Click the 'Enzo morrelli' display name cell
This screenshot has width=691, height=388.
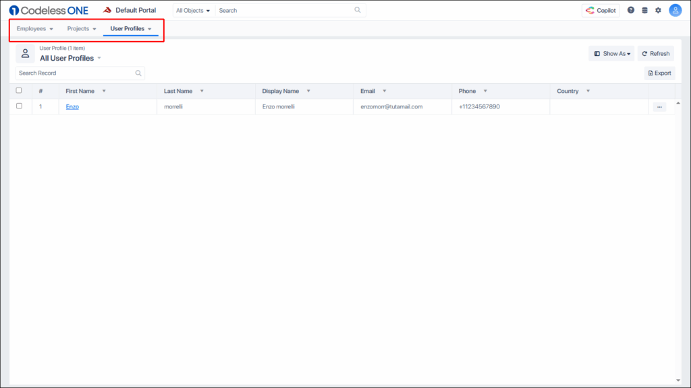(x=304, y=106)
